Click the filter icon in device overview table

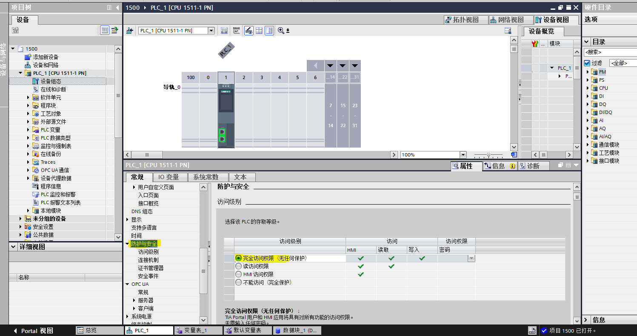(x=535, y=43)
